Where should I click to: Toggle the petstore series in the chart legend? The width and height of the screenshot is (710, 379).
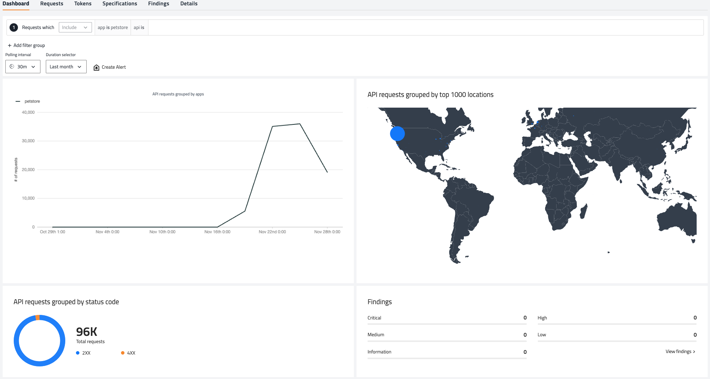tap(28, 102)
